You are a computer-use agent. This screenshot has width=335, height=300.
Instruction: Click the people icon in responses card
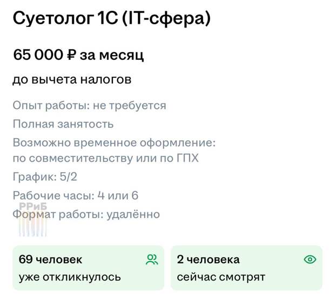(152, 260)
